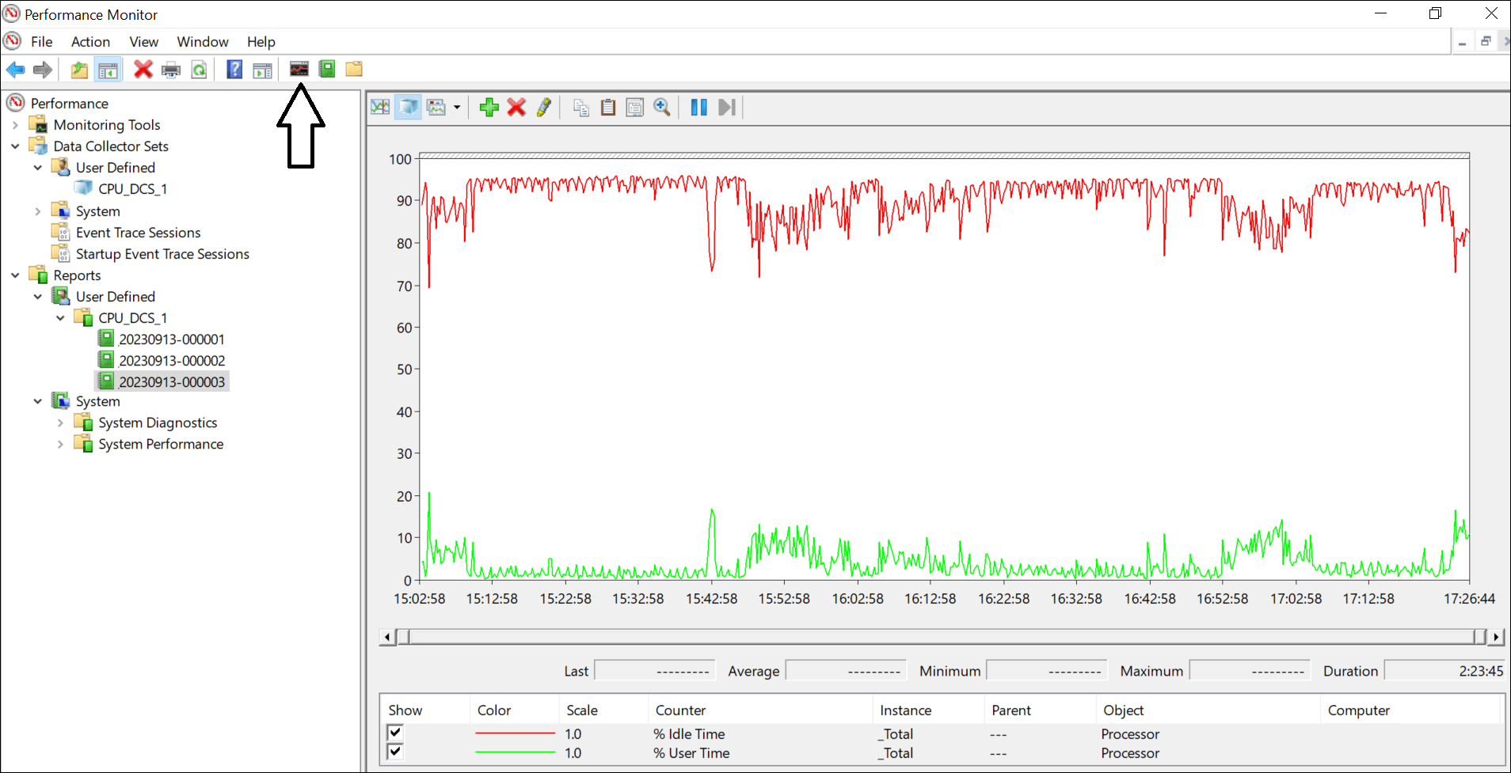Image resolution: width=1511 pixels, height=773 pixels.
Task: Refresh the console view
Action: 199,70
